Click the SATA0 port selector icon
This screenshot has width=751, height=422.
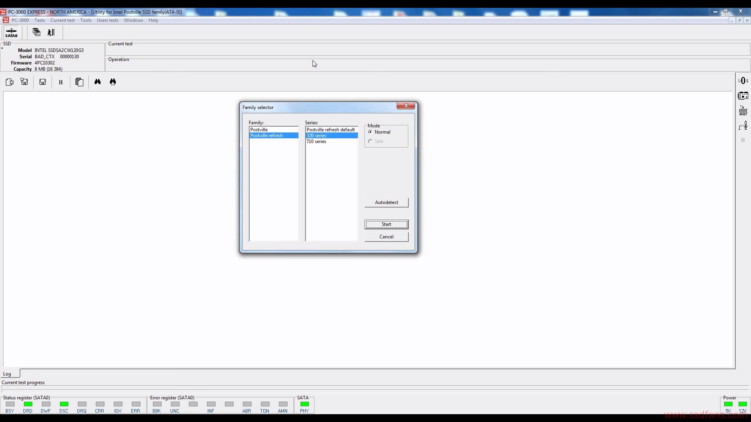coord(11,32)
